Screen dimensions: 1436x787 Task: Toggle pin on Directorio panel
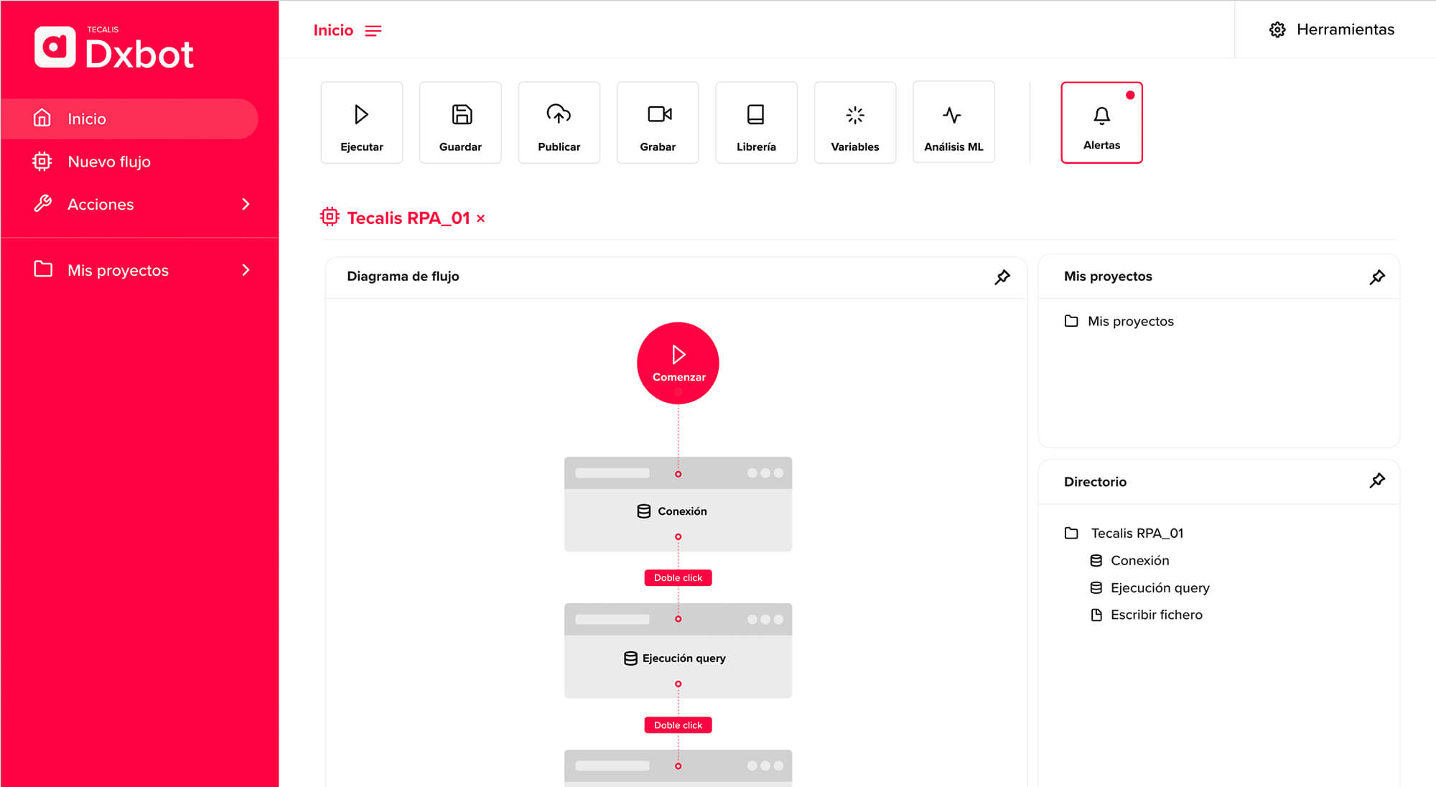click(x=1376, y=481)
